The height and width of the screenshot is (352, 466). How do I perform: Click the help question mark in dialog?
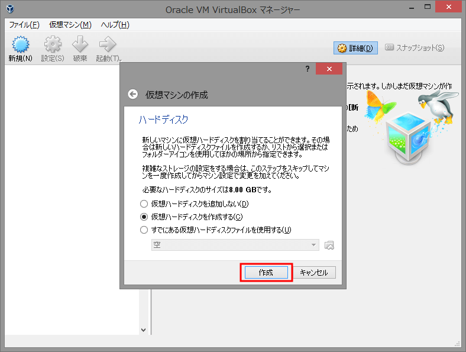click(308, 69)
